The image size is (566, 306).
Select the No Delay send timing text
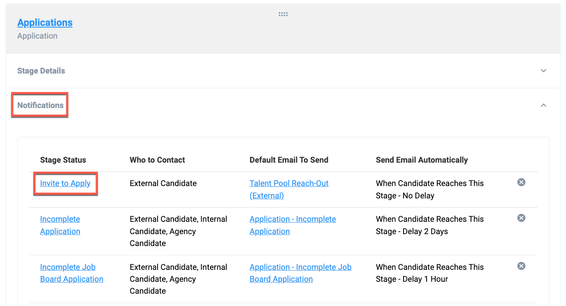[x=418, y=196]
